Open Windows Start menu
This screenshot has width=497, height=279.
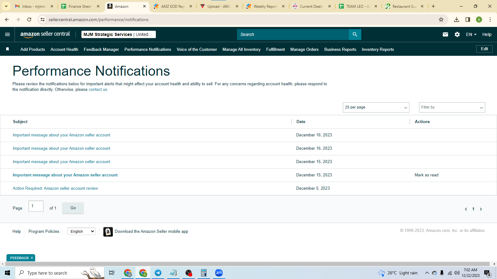7,273
